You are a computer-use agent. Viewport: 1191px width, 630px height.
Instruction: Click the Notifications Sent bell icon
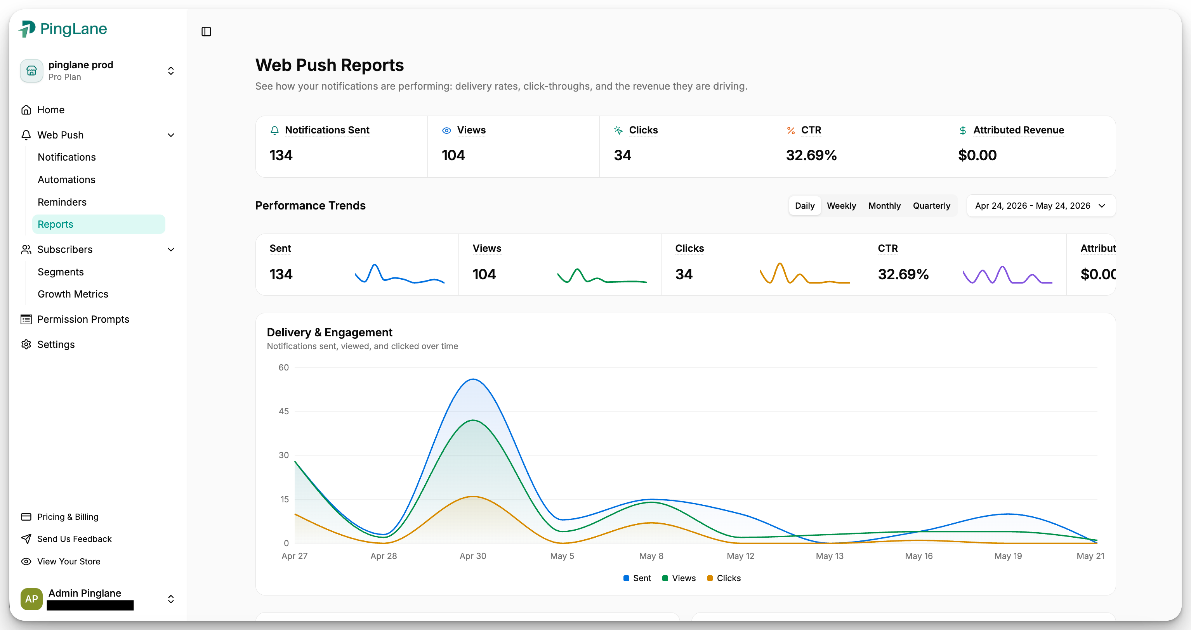pyautogui.click(x=274, y=131)
